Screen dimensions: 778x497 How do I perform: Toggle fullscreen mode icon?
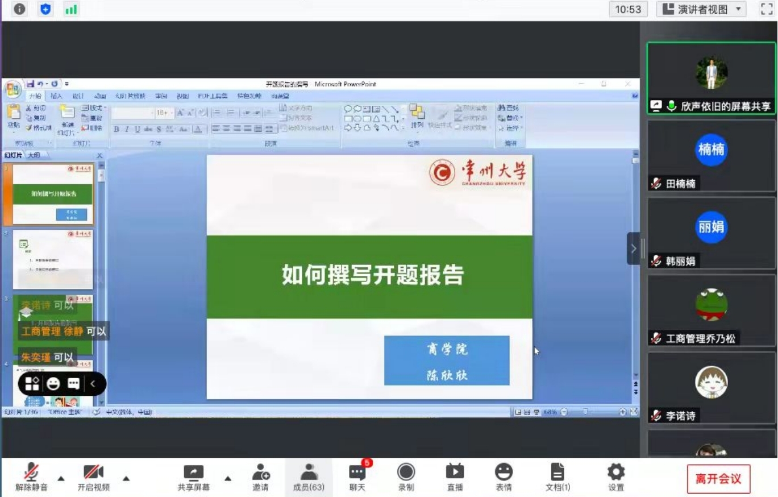tap(767, 9)
